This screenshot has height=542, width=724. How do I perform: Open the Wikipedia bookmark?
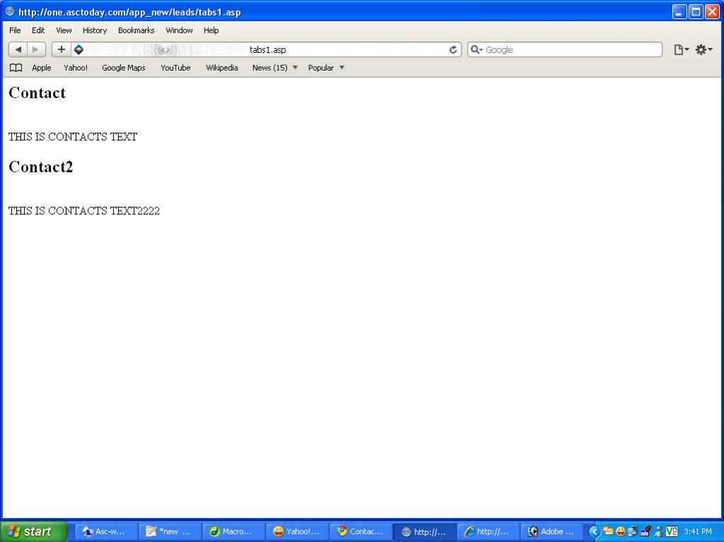click(222, 68)
